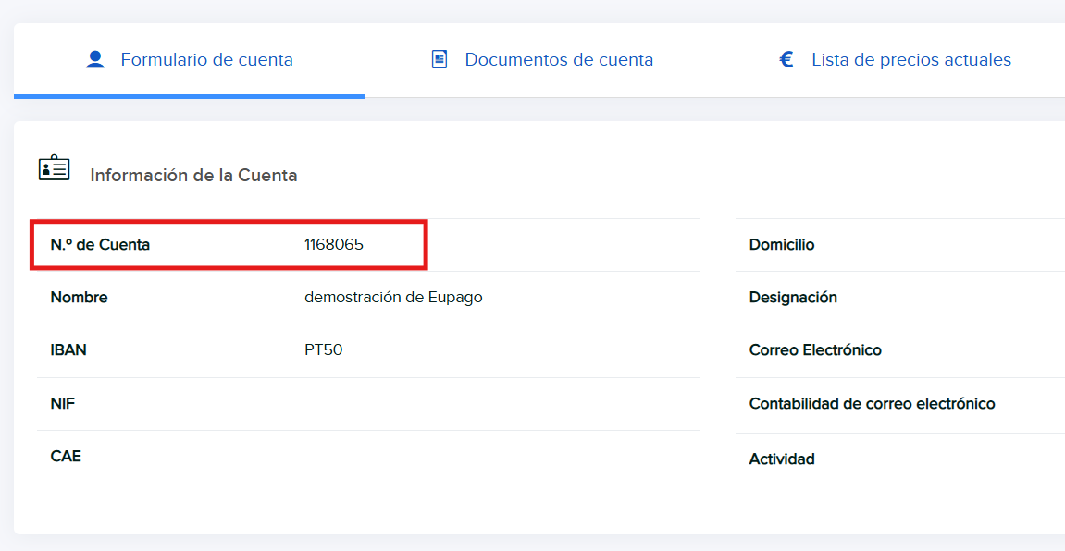1065x551 pixels.
Task: Click the Contabilidad de correo electrónico label
Action: tap(872, 404)
